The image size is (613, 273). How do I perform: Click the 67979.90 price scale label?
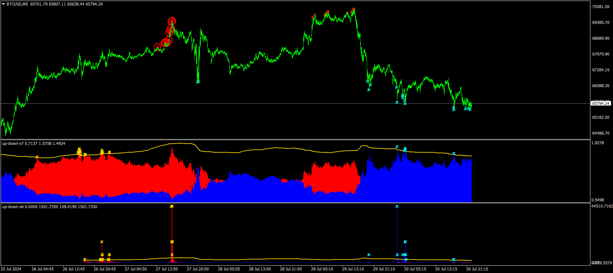pyautogui.click(x=601, y=54)
